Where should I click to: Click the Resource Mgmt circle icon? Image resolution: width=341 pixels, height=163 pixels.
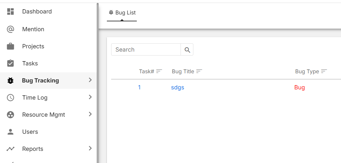pos(11,115)
